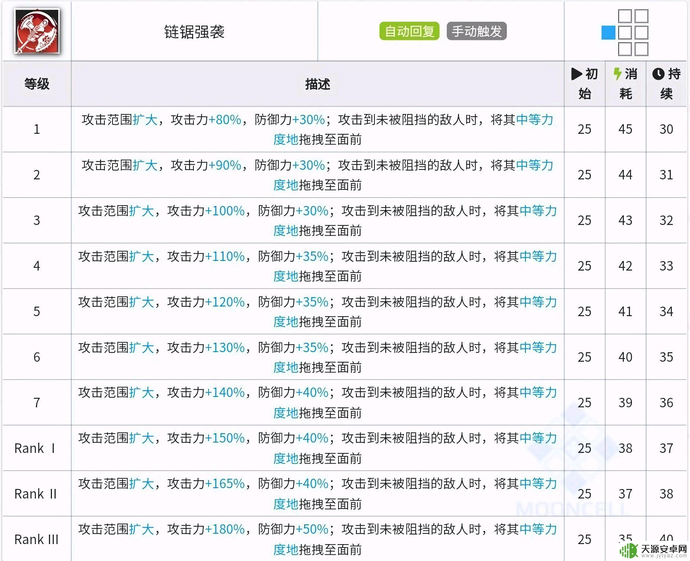Click the +120% attack value in level 5
This screenshot has height=561, width=690.
[225, 302]
